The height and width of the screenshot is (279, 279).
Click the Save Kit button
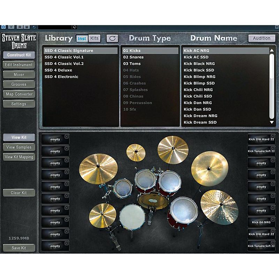pos(19,248)
